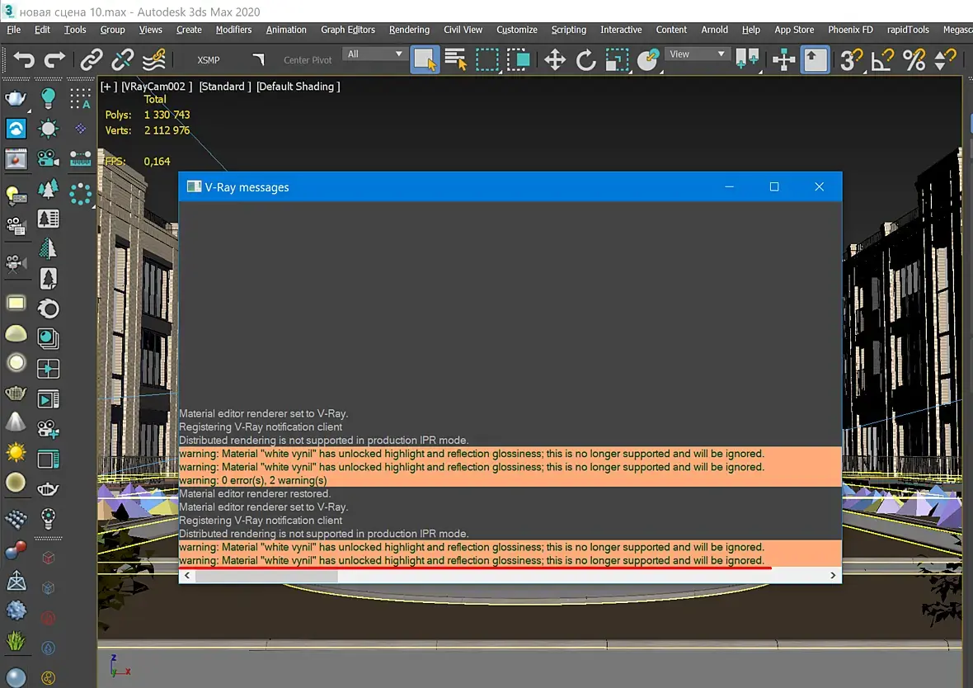Viewport: 973px width, 688px height.
Task: Open the 'All' selection filter dropdown
Action: tap(376, 54)
